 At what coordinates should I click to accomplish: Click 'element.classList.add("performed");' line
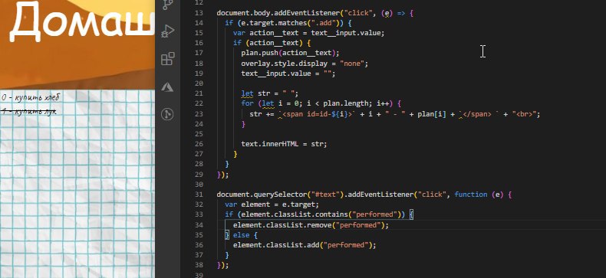click(305, 245)
